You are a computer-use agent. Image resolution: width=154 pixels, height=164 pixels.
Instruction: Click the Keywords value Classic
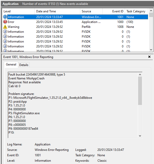pos(102,161)
